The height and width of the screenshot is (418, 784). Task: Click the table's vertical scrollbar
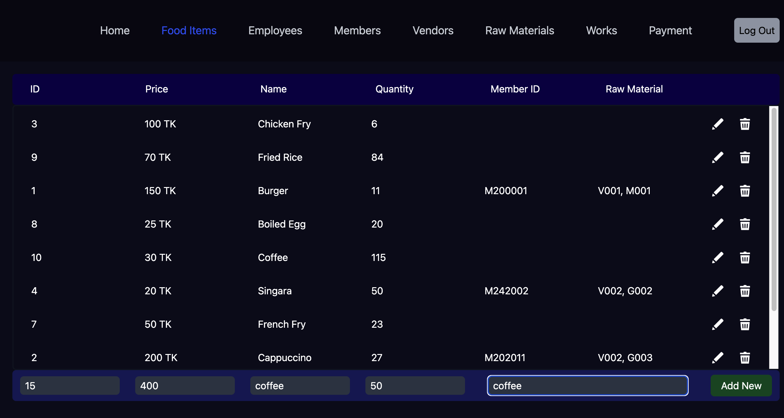774,209
